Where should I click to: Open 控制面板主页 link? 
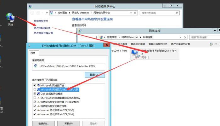(x=41, y=21)
